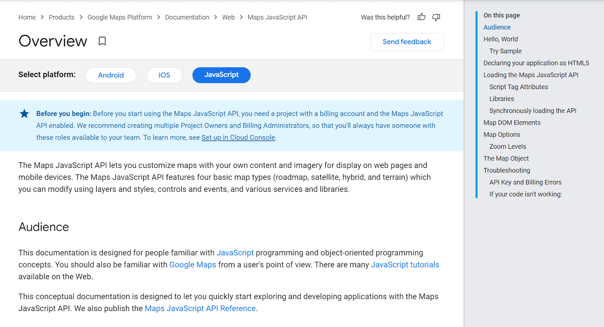
Task: Click the Send feedback button
Action: [407, 42]
